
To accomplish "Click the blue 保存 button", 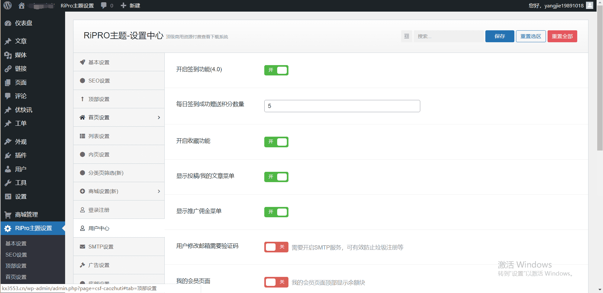I will 500,36.
